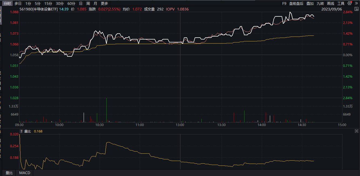
Task: Enable the 叠加 overlay function
Action: point(309,3)
